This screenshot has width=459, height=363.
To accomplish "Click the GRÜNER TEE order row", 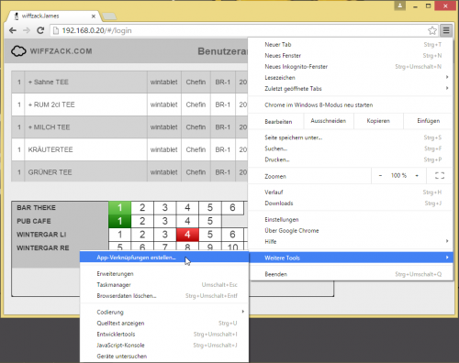I will 129,172.
